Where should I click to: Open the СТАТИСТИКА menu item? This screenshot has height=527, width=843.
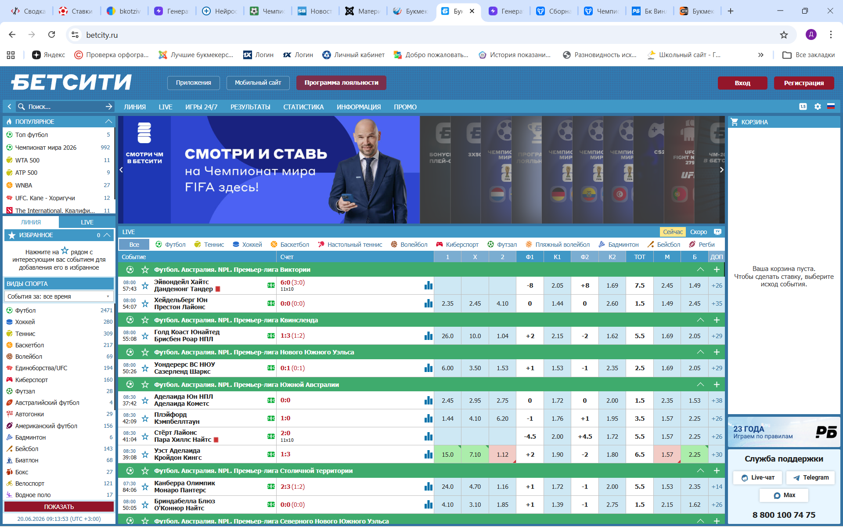tap(303, 107)
